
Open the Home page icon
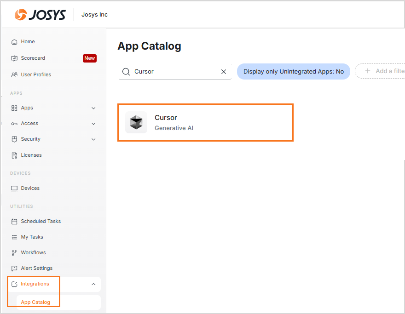(14, 42)
